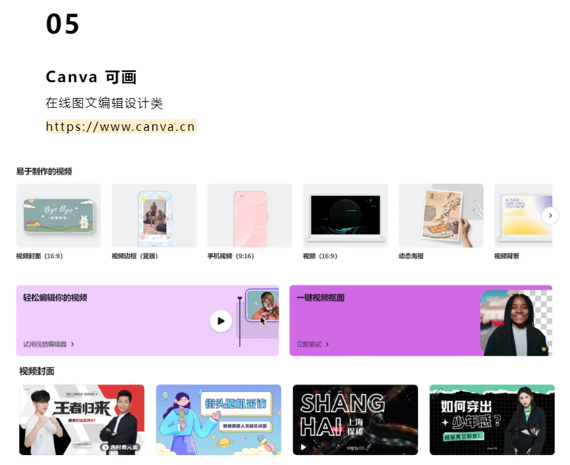Open 轻松编辑你的视频 banner
570x465 pixels.
(147, 320)
